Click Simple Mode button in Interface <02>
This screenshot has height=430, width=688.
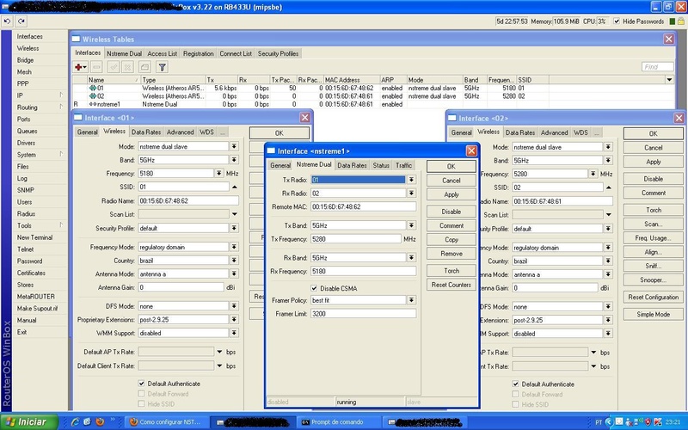(x=653, y=314)
